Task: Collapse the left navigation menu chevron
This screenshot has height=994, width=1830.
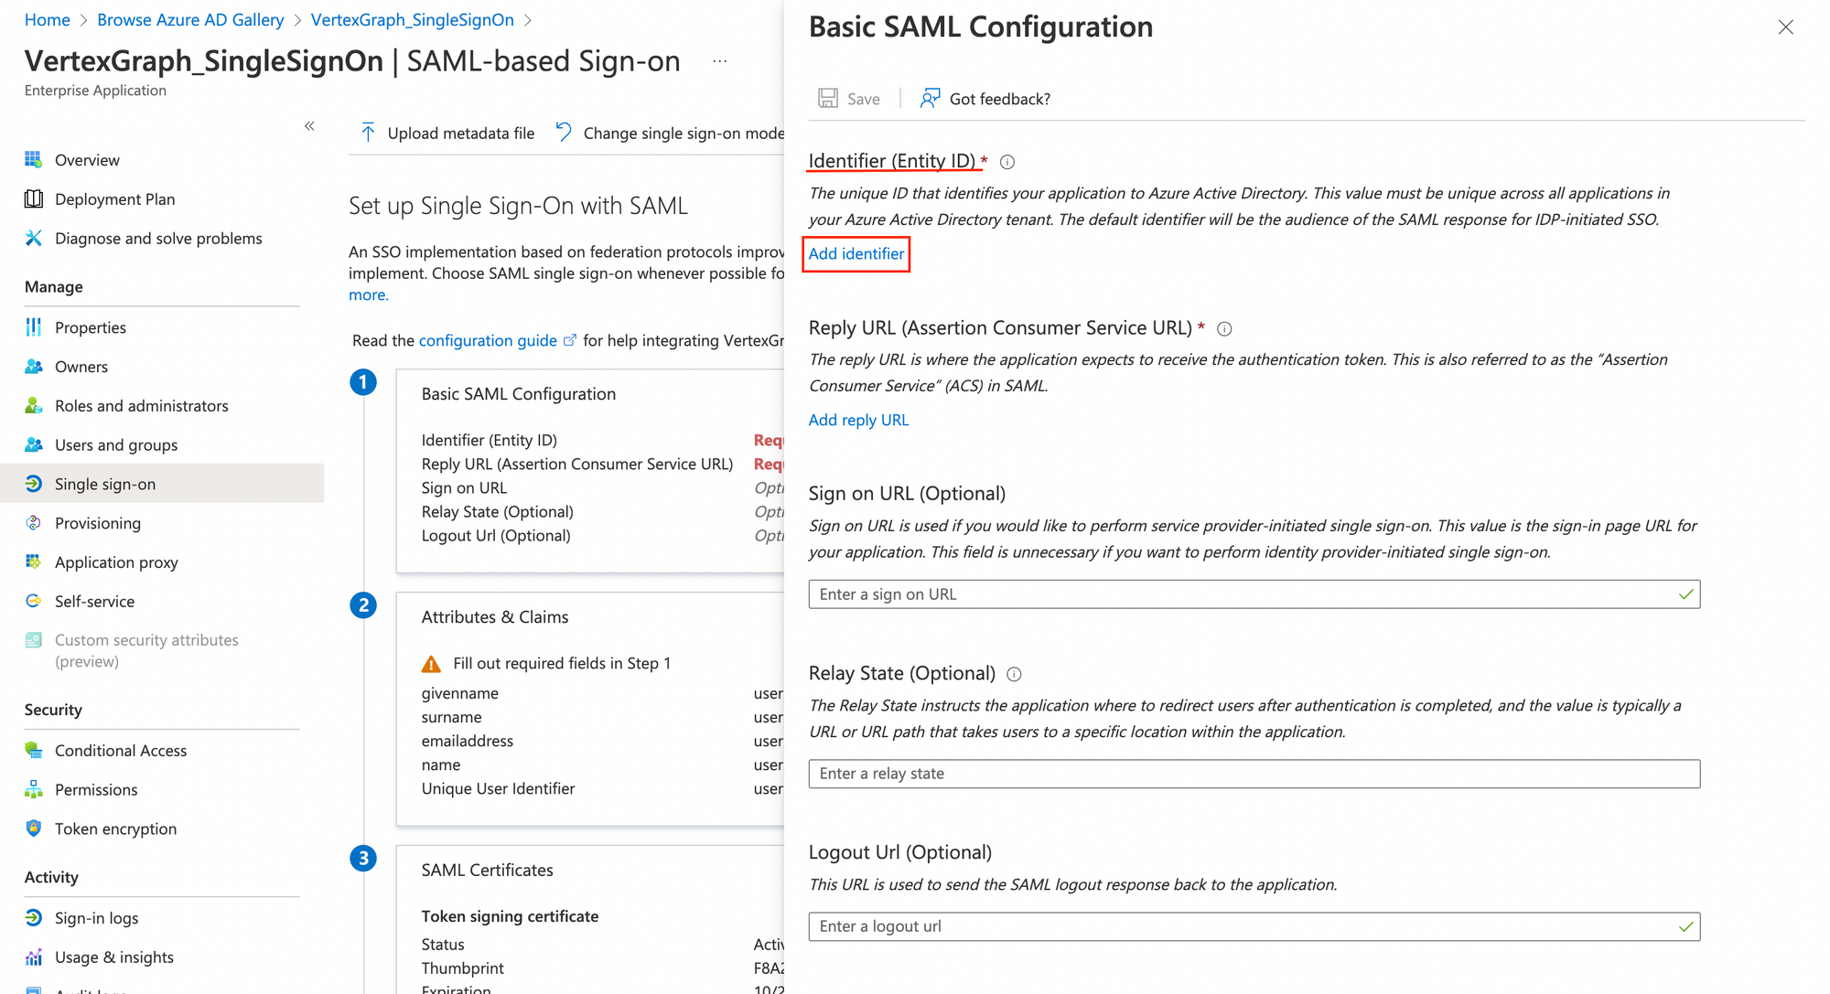Action: point(309,126)
